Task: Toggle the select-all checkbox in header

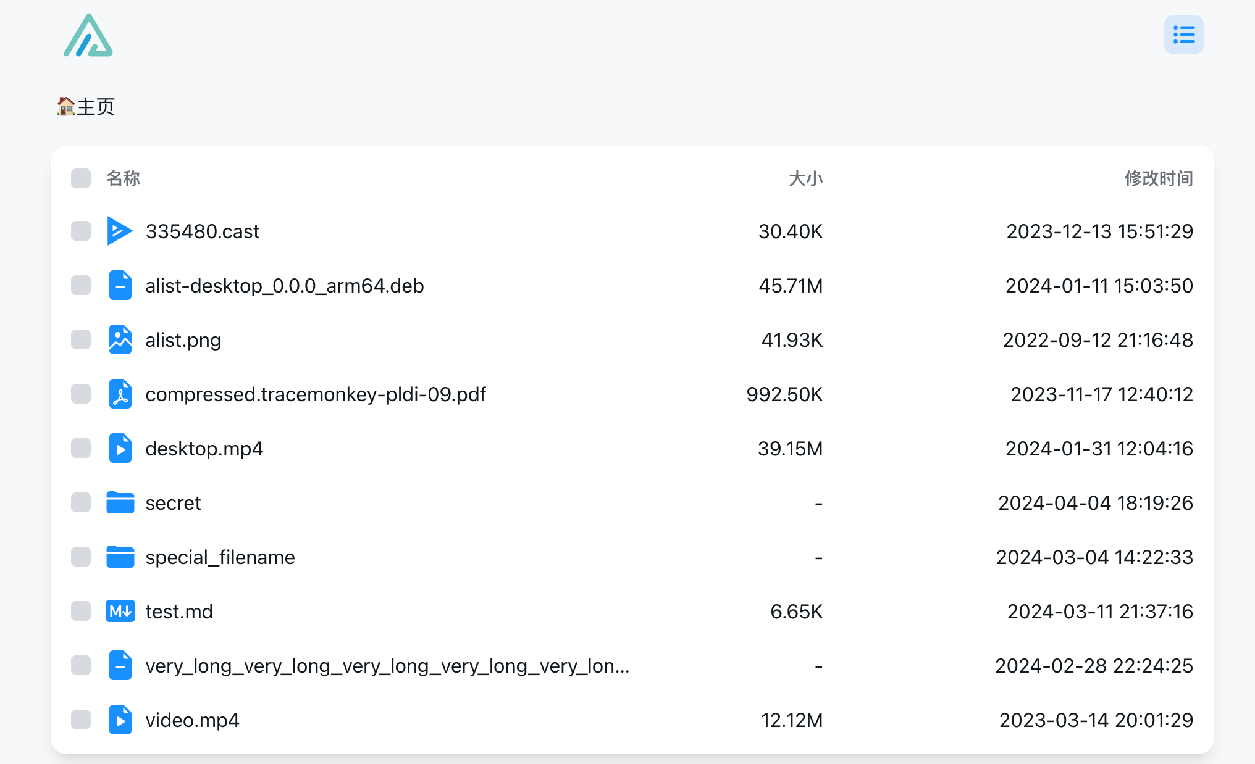Action: 81,178
